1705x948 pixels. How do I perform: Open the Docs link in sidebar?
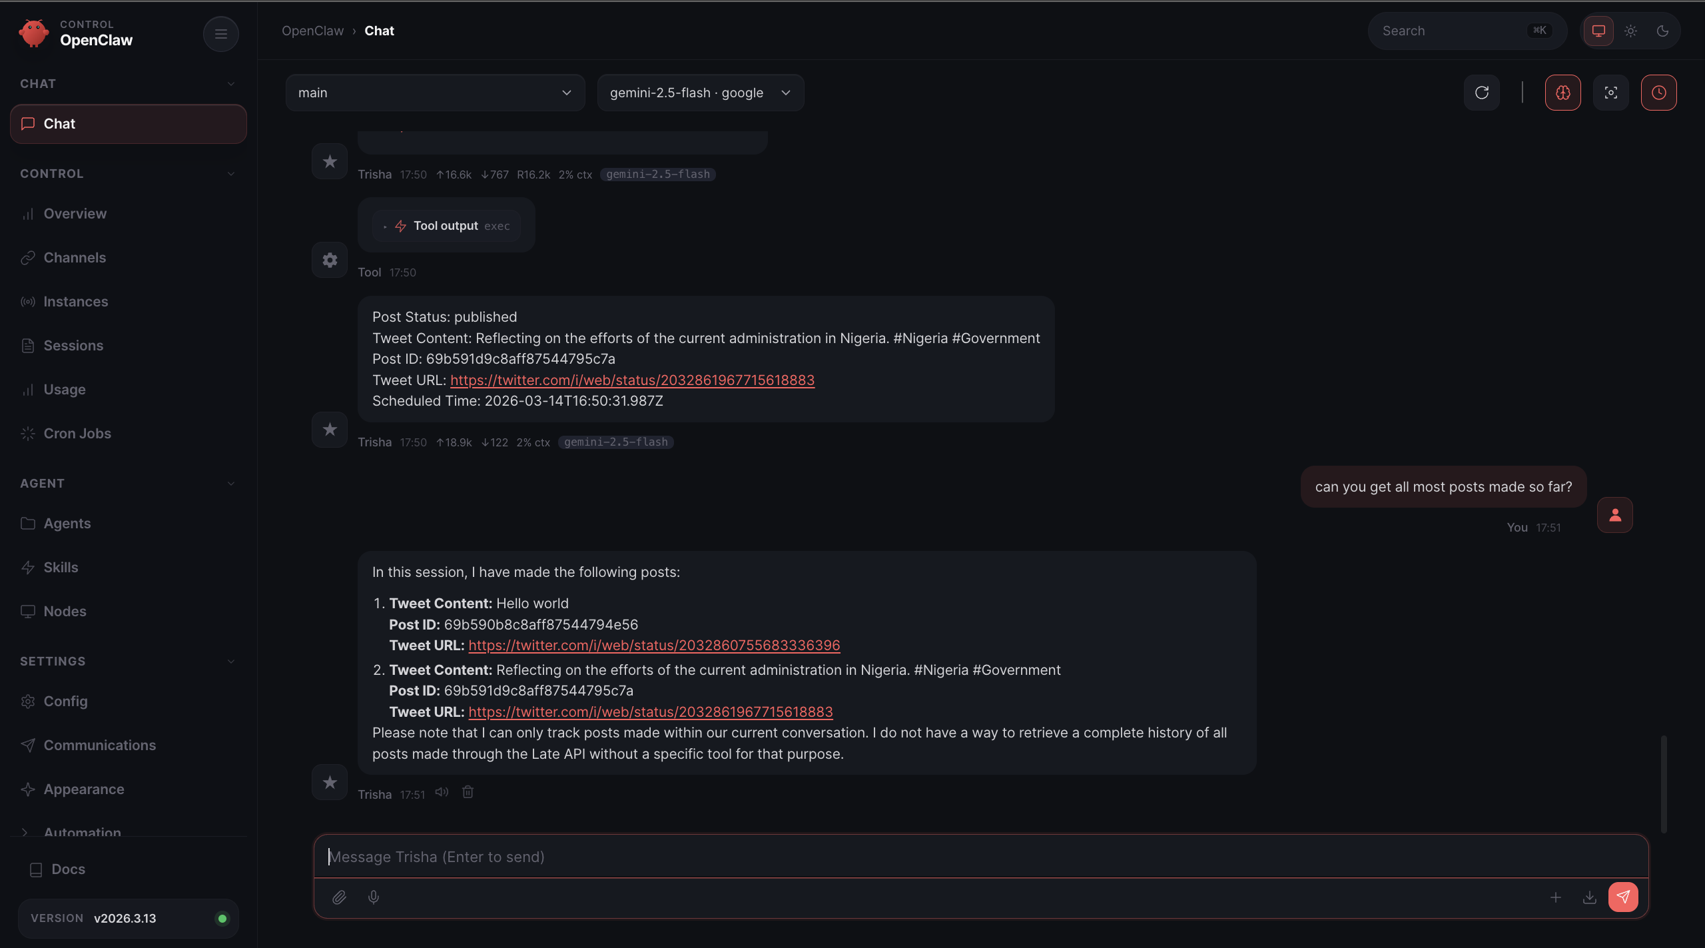click(x=68, y=869)
